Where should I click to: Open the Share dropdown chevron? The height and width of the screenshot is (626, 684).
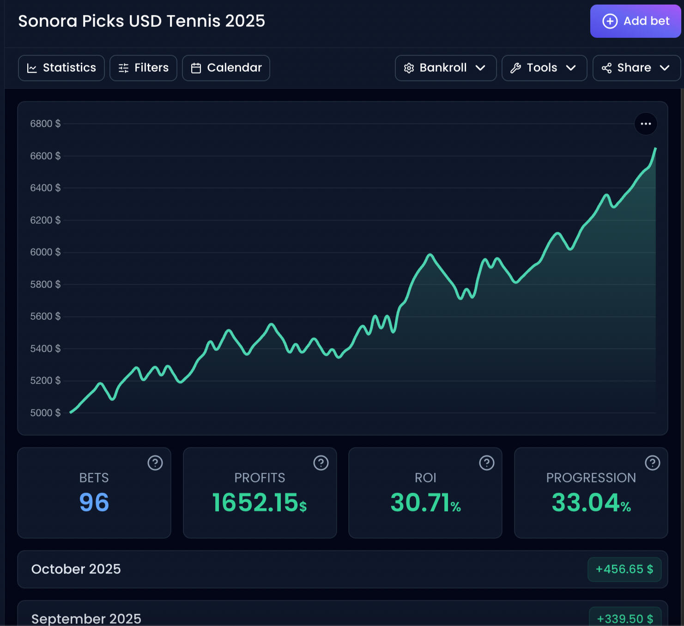665,68
